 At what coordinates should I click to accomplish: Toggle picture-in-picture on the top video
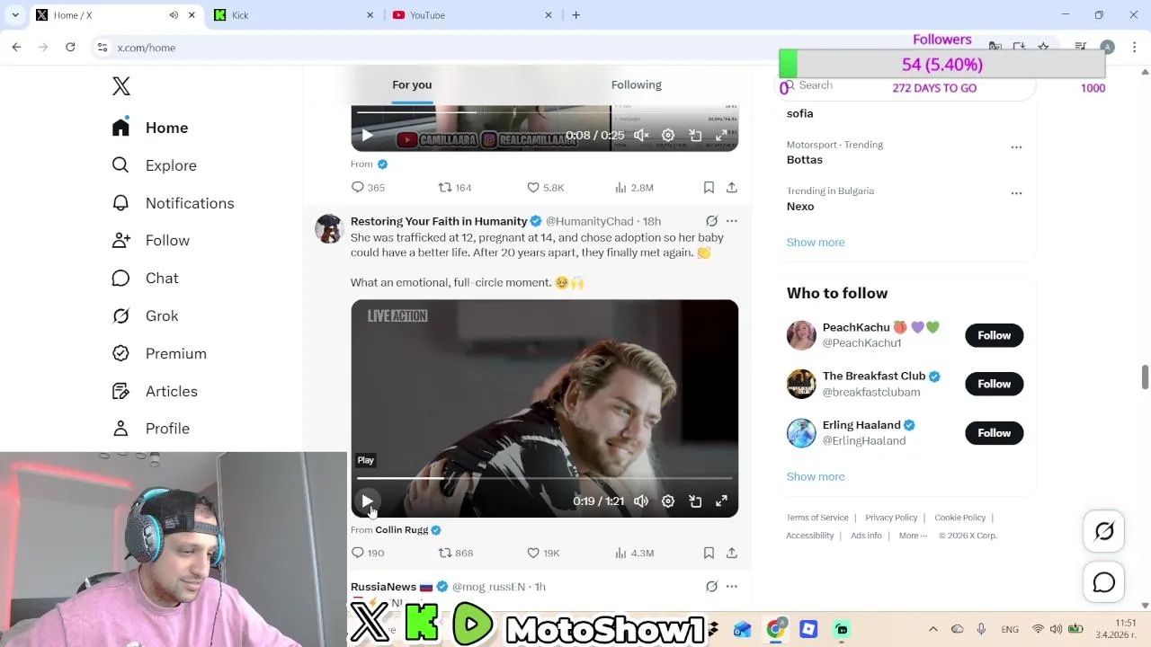coord(695,136)
